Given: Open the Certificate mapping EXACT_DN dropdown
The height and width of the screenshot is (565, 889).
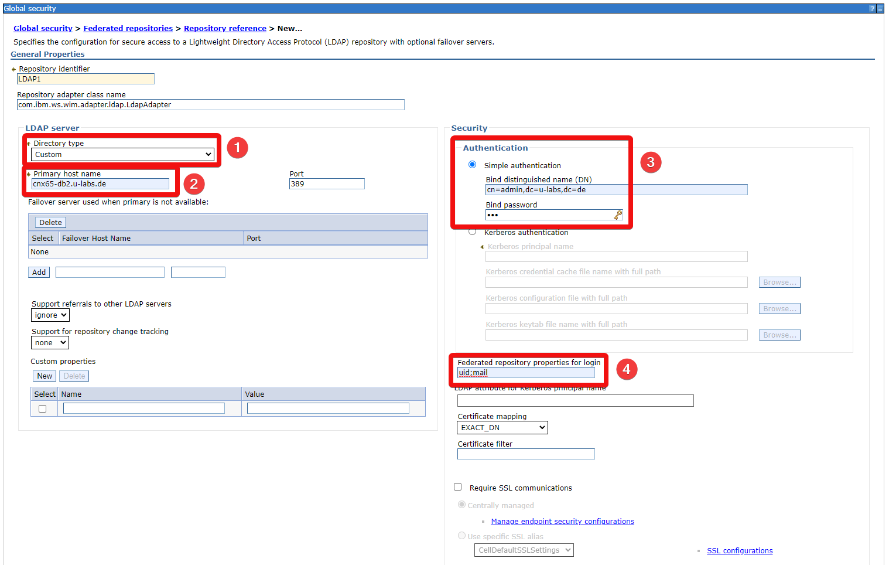Looking at the screenshot, I should (502, 428).
